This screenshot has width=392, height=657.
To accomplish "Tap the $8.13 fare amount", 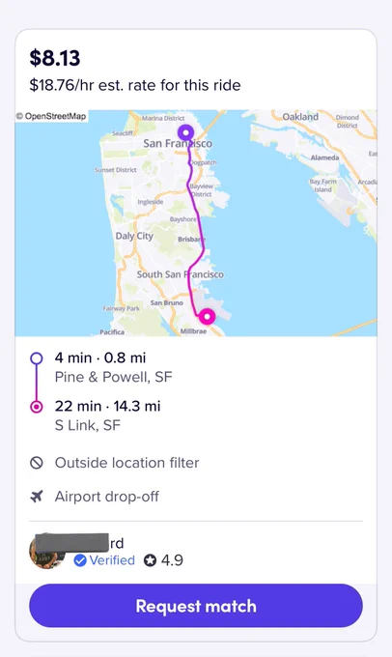I will 55,58.
